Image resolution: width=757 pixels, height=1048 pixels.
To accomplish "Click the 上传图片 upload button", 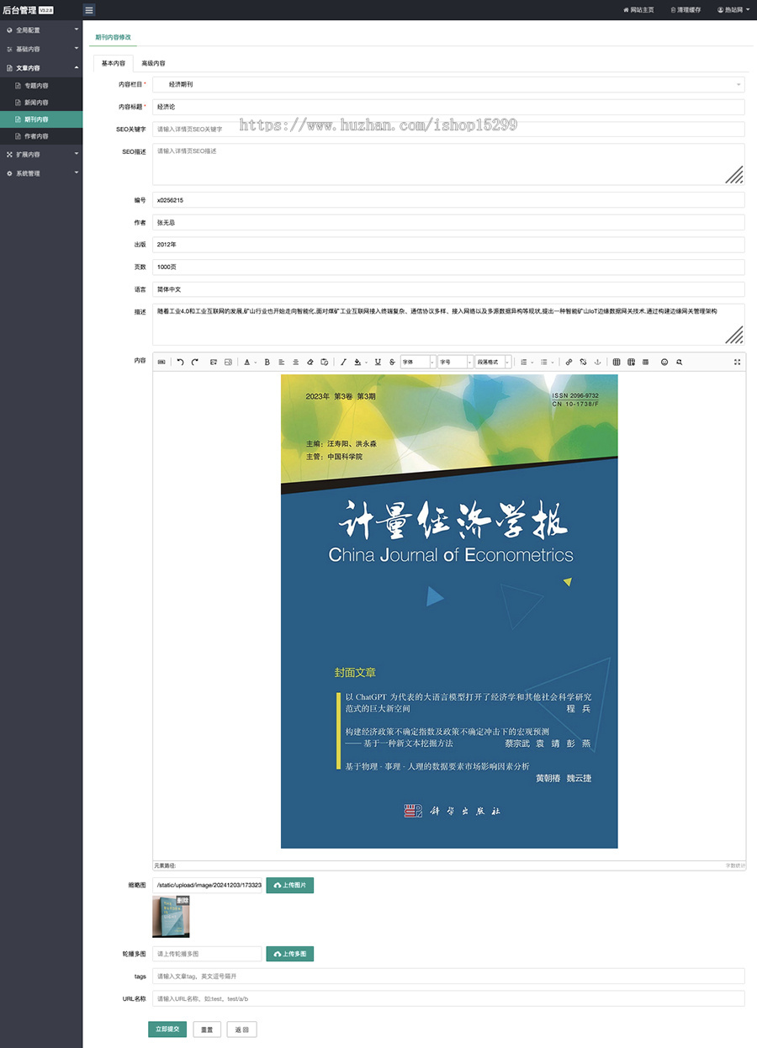I will 290,885.
